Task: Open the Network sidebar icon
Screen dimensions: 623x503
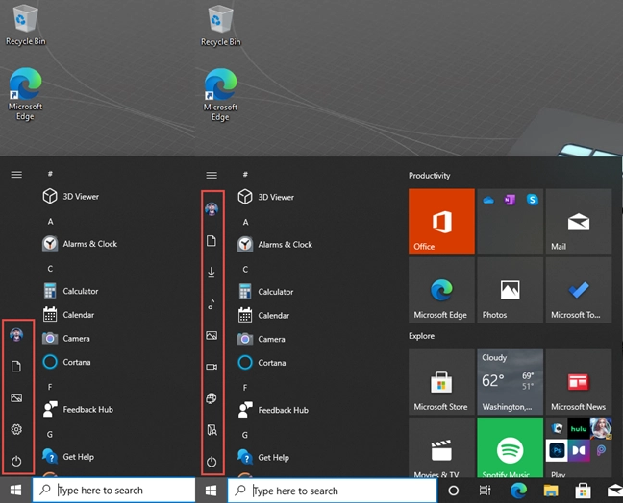Action: tap(212, 398)
